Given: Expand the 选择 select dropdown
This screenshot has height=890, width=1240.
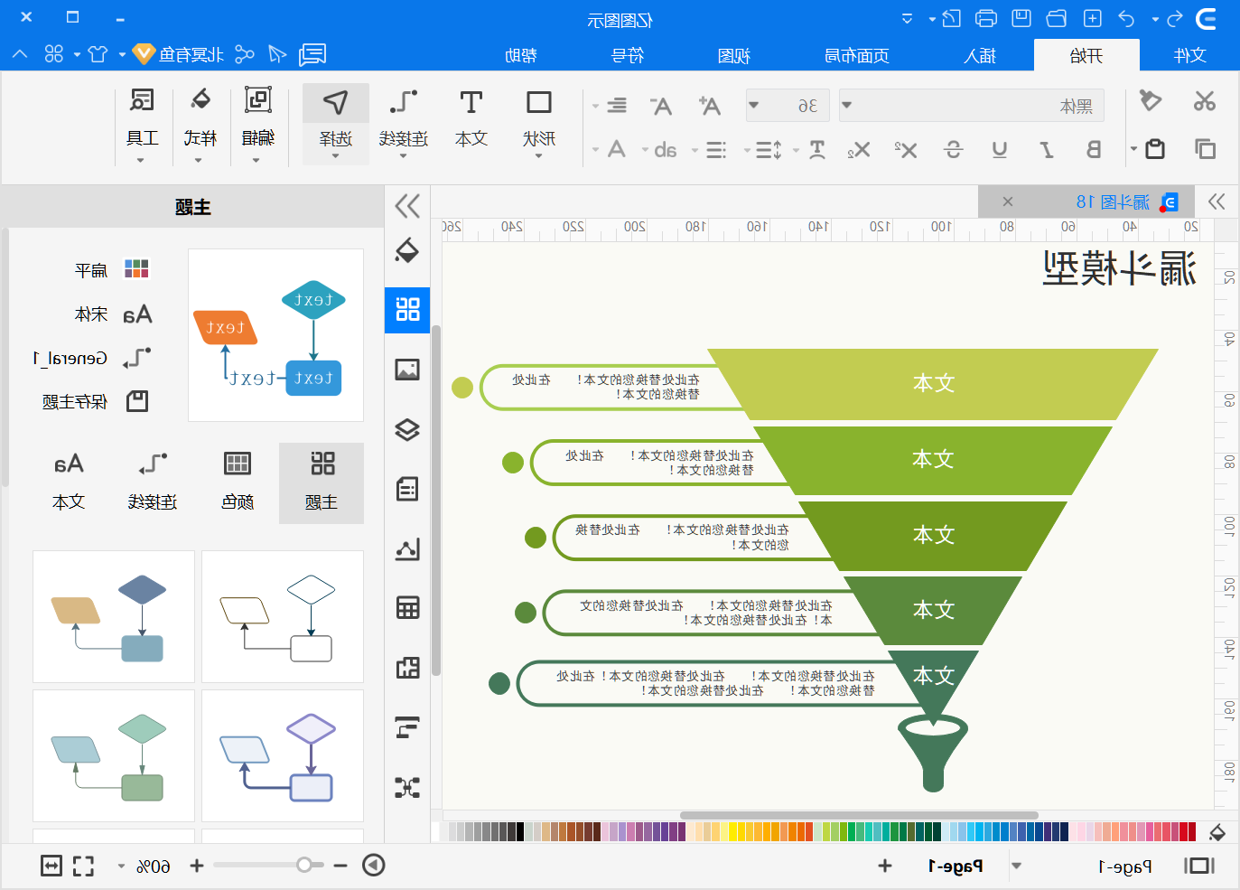Looking at the screenshot, I should pos(335,156).
